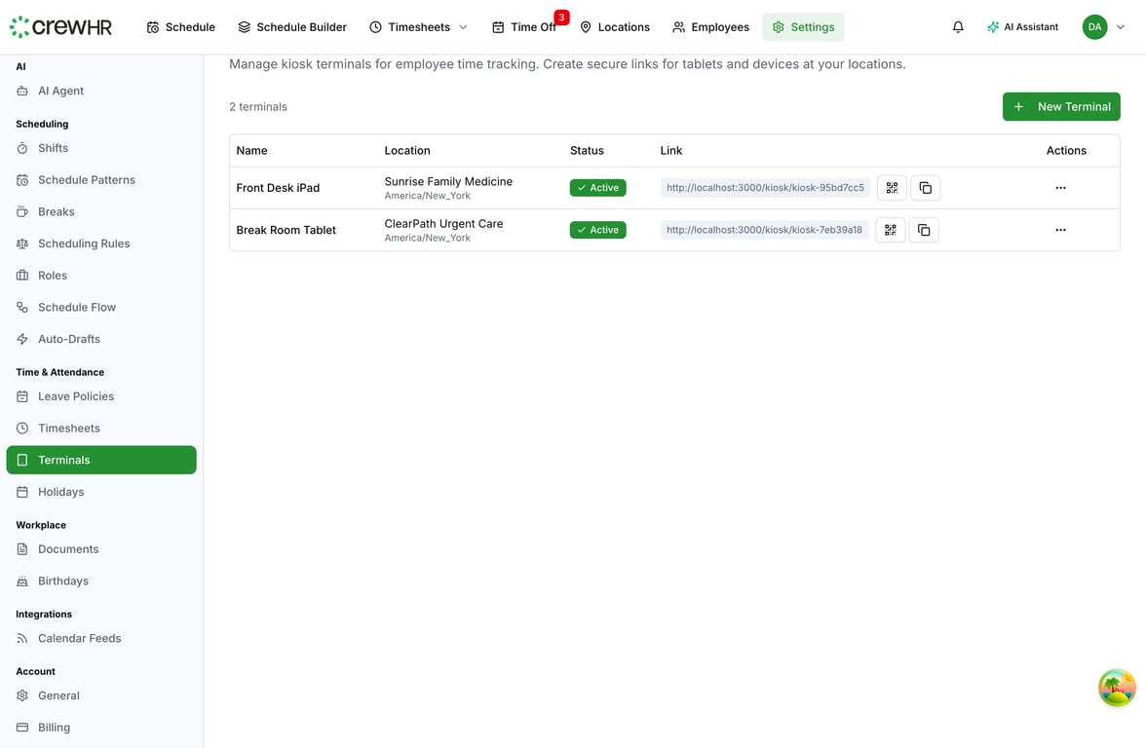This screenshot has width=1146, height=748.
Task: Open notifications bell
Action: click(957, 27)
